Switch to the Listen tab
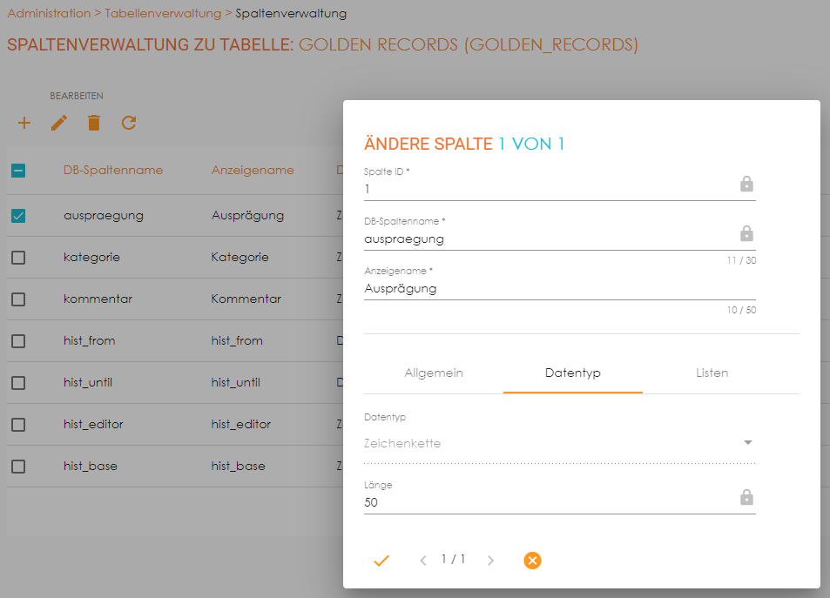830x598 pixels. pyautogui.click(x=712, y=373)
